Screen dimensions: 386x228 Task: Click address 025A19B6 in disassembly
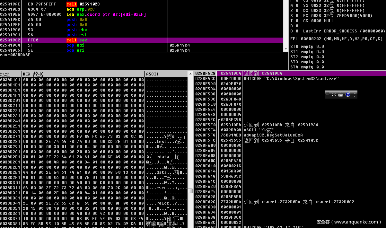tap(10, 14)
